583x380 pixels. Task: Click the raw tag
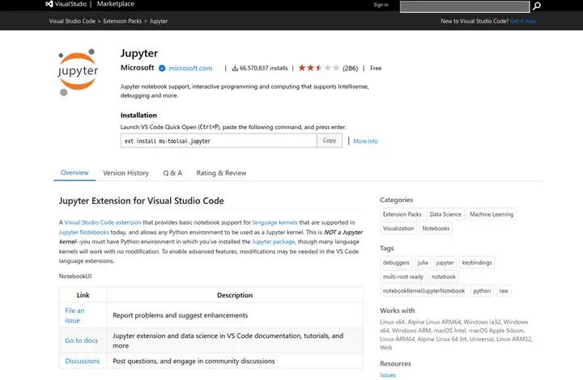pyautogui.click(x=504, y=290)
